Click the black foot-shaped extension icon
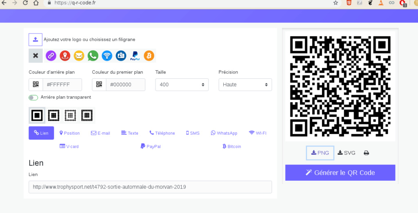418x213 pixels. click(x=370, y=3)
